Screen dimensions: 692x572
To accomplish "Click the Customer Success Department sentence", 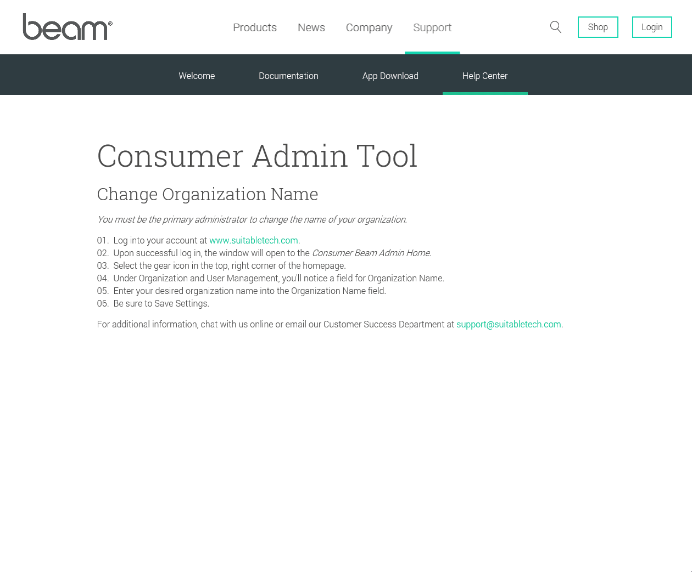I will click(330, 324).
